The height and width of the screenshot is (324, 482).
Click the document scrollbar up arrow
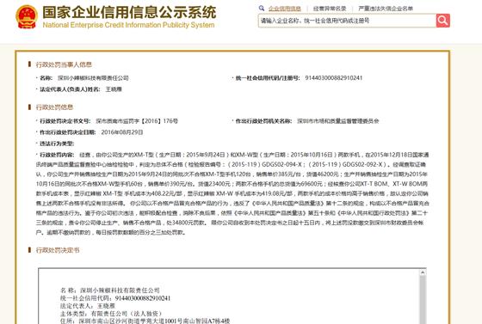point(423,272)
